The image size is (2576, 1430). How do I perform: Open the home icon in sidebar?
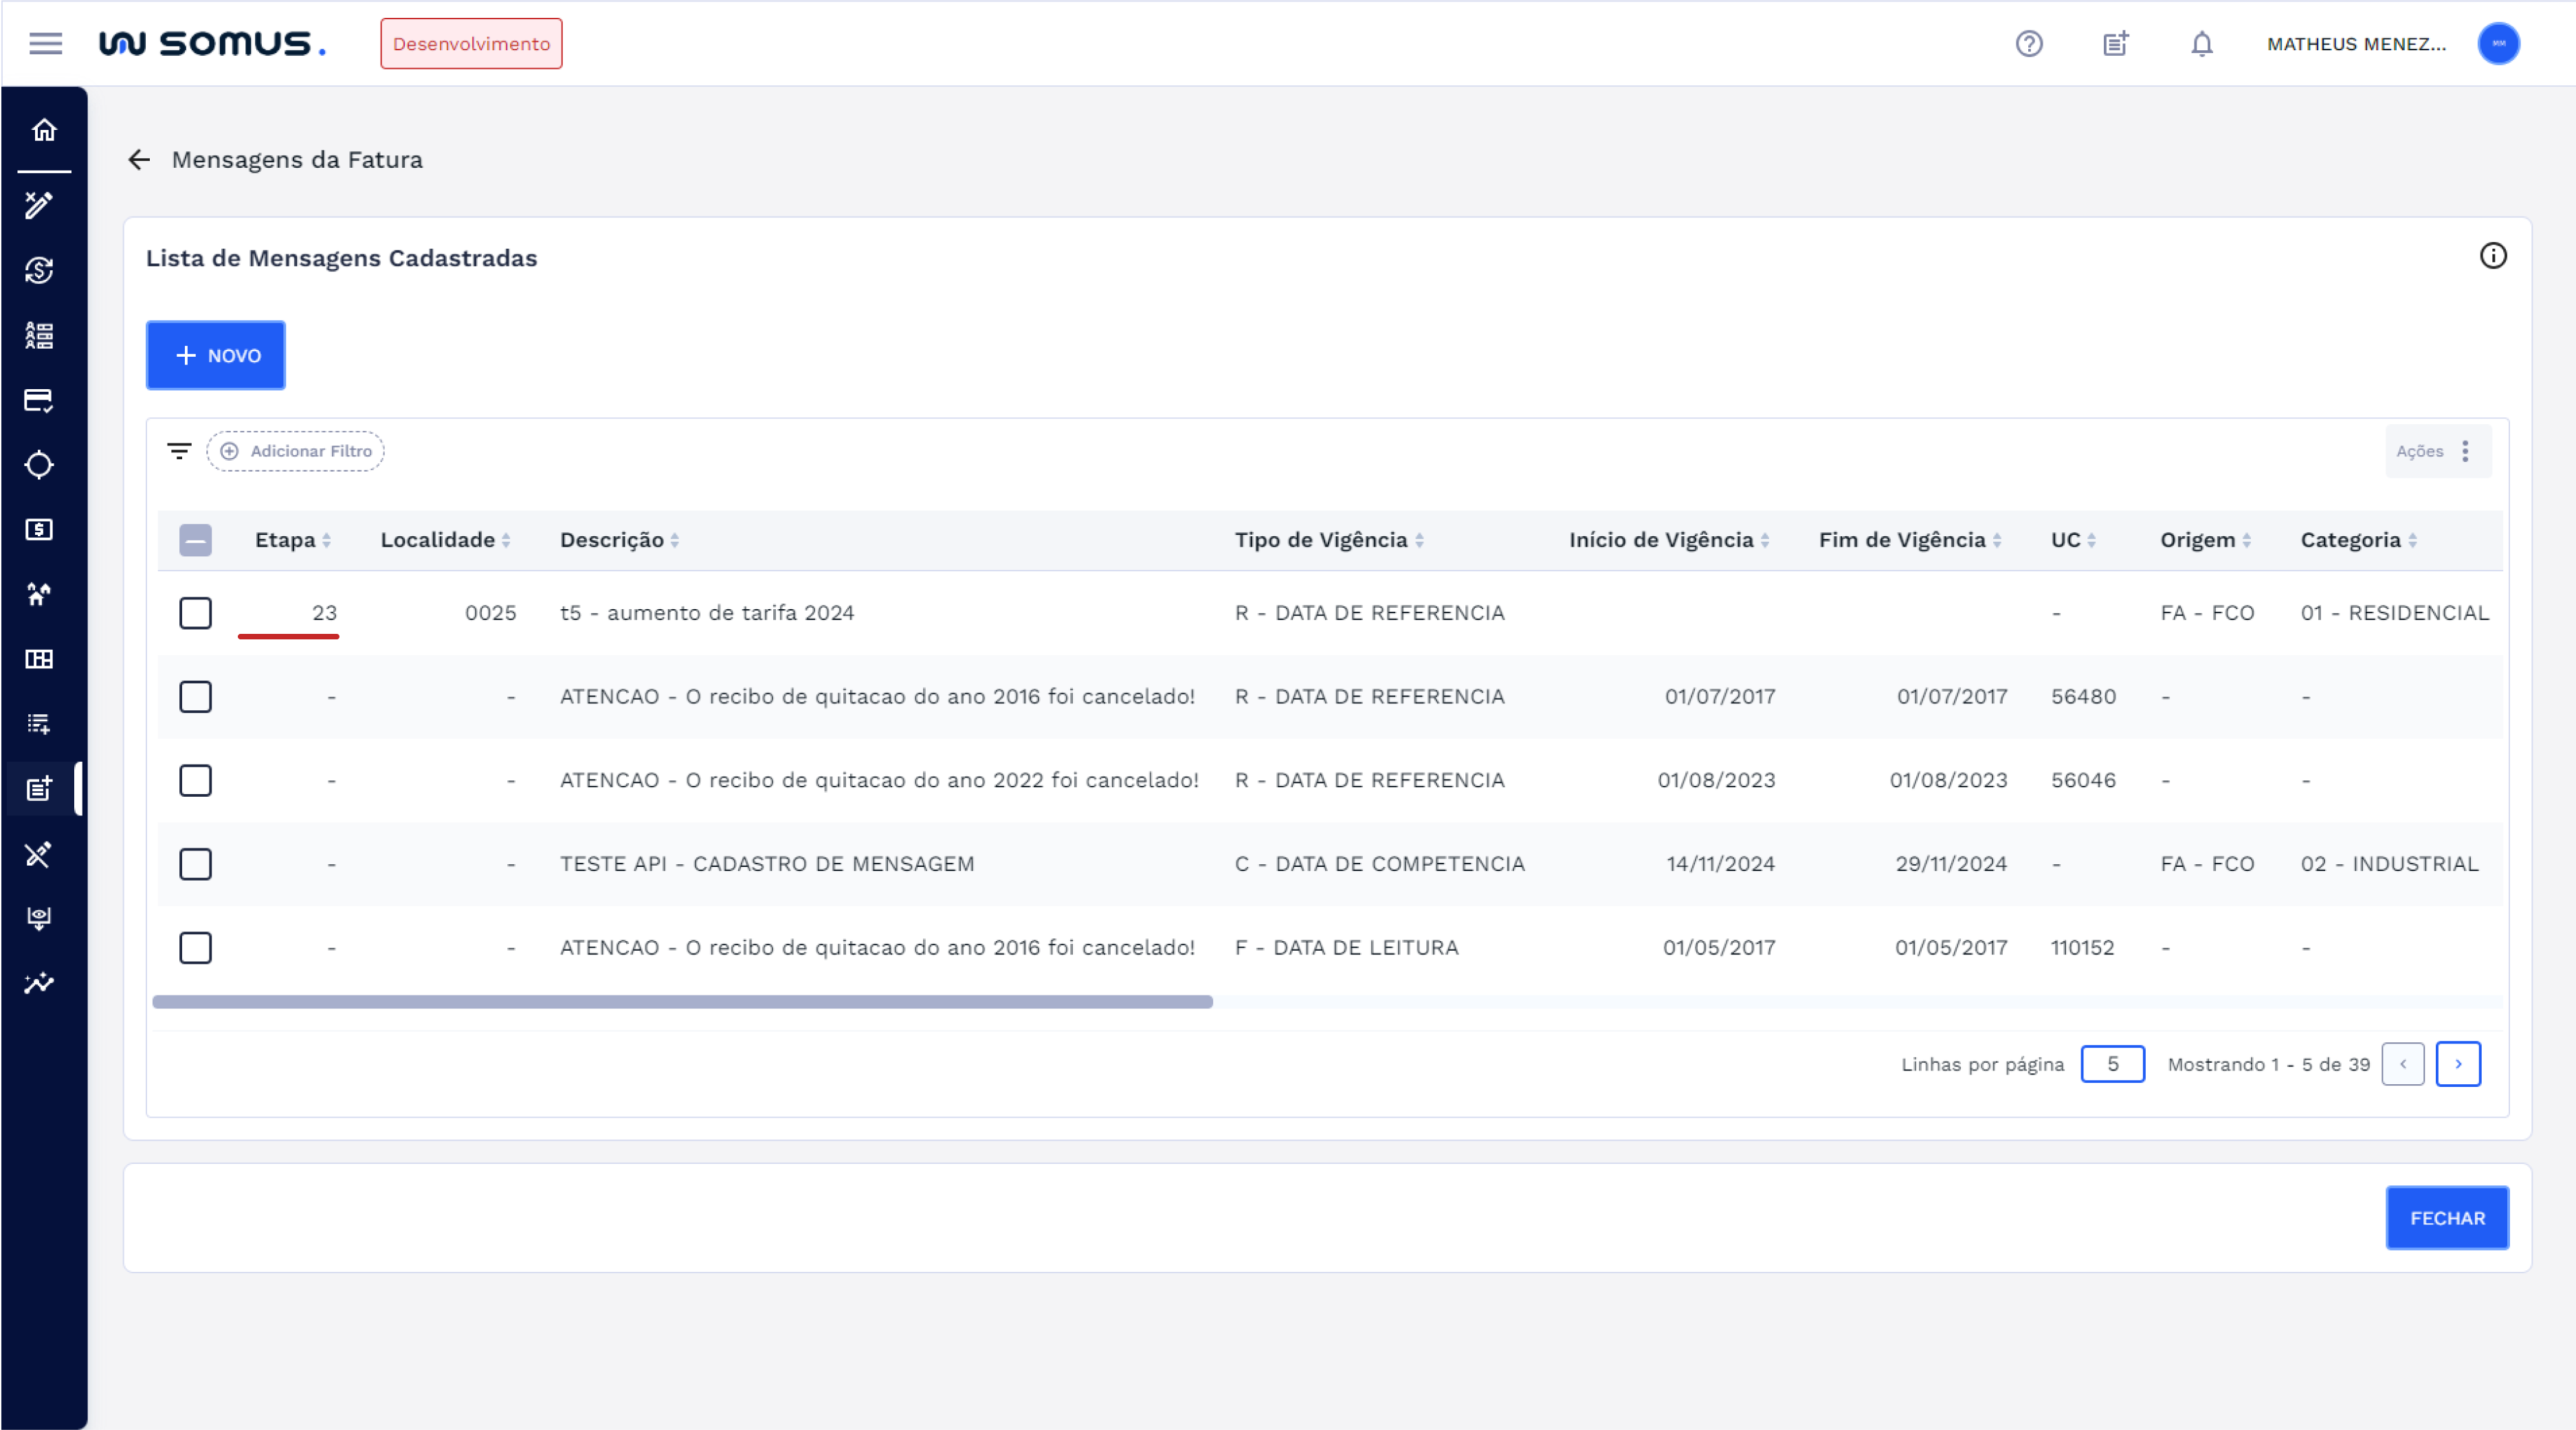[42, 130]
